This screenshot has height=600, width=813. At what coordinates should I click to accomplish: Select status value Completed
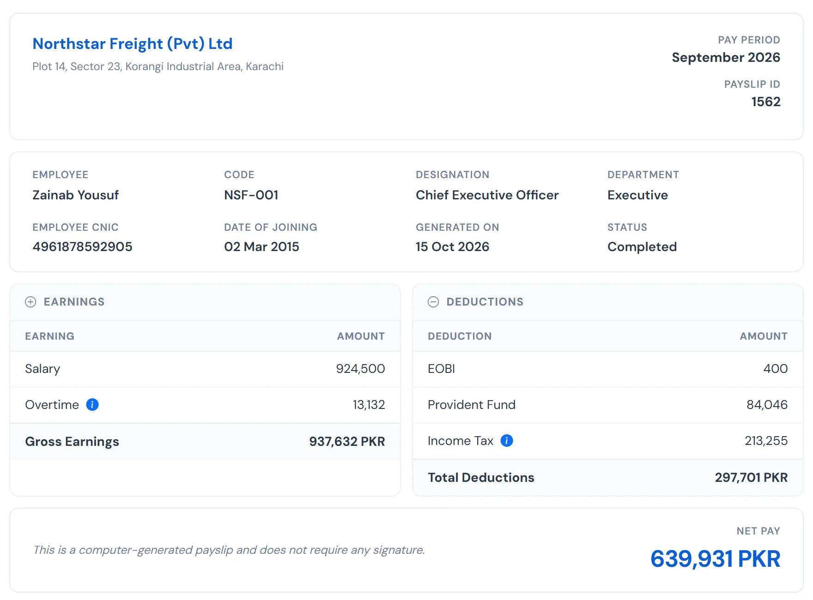click(642, 247)
